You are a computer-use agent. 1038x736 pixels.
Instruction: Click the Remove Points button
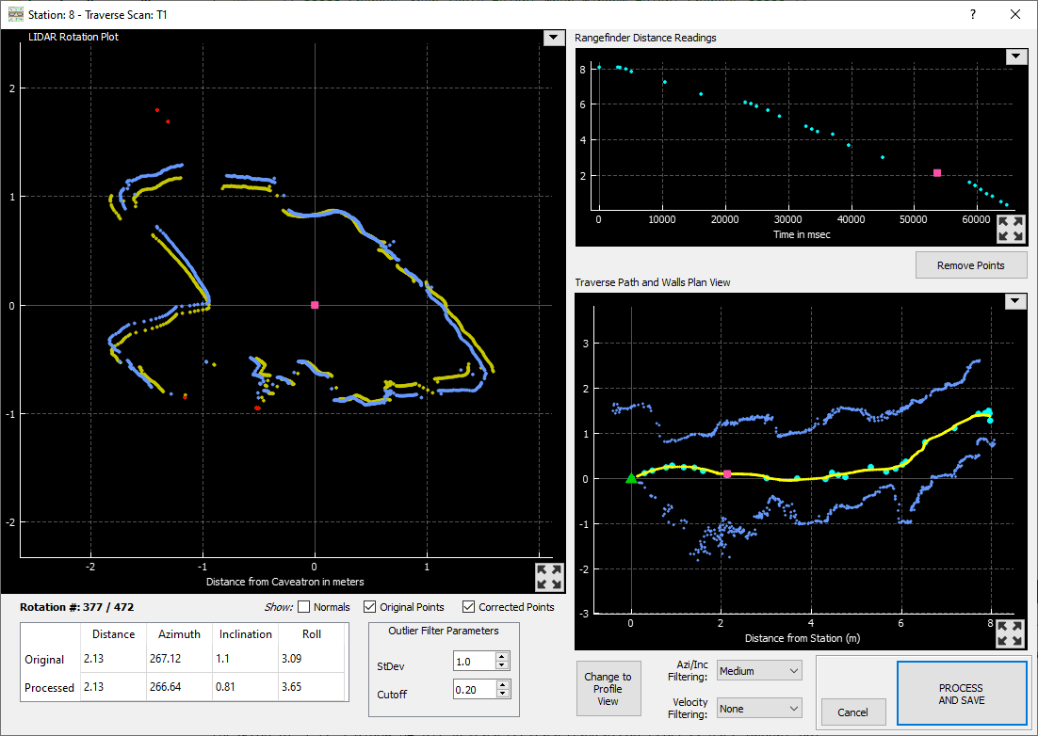[970, 265]
